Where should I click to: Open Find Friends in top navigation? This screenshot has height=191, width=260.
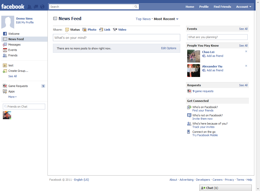(222, 7)
